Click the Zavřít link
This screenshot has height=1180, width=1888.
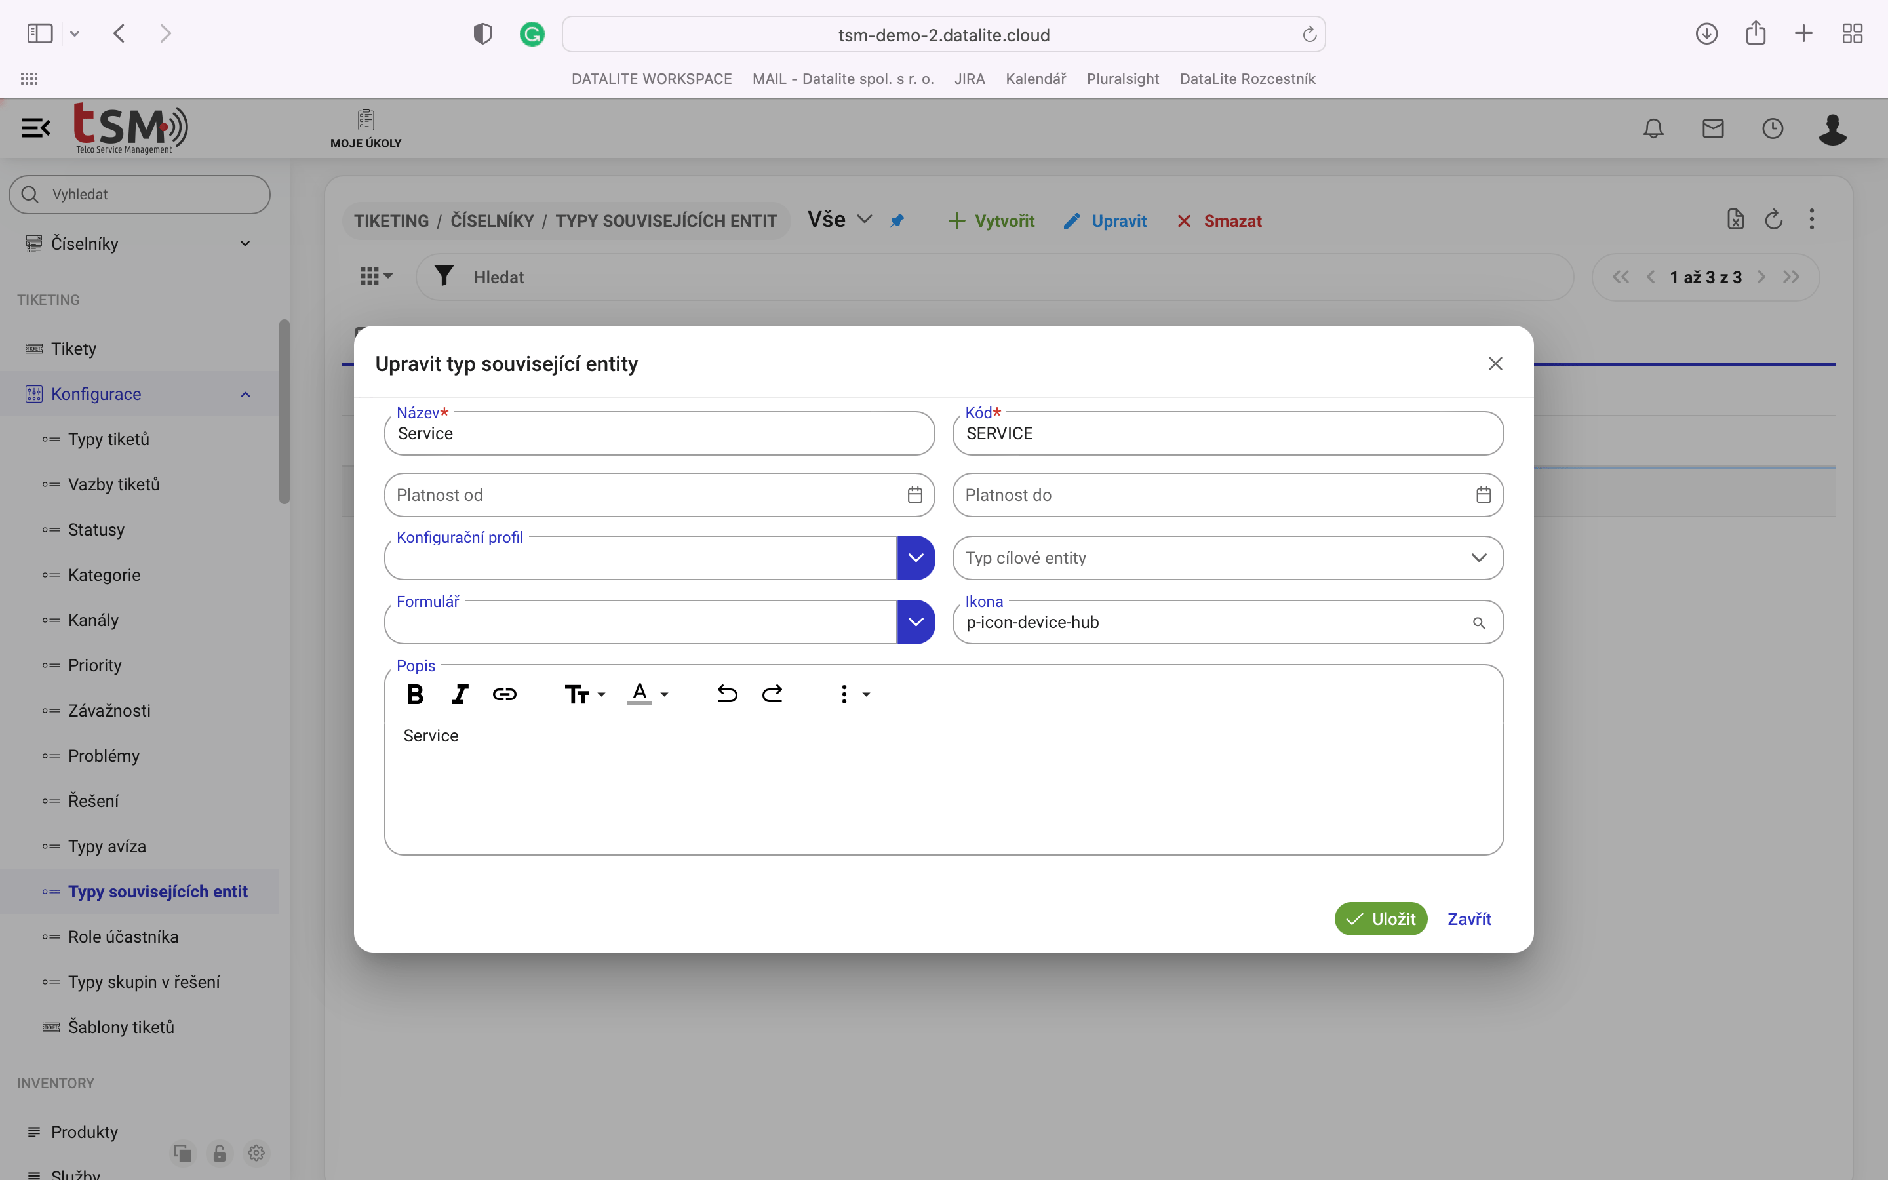click(1469, 918)
